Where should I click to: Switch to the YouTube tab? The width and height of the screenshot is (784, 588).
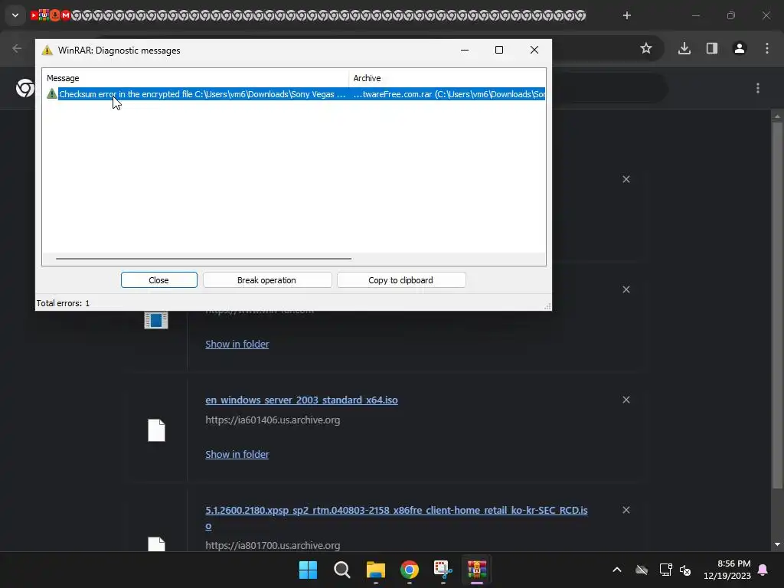click(34, 15)
